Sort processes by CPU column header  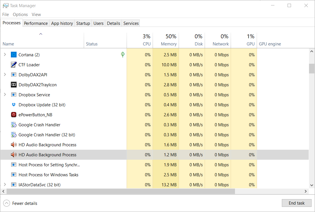coord(140,40)
